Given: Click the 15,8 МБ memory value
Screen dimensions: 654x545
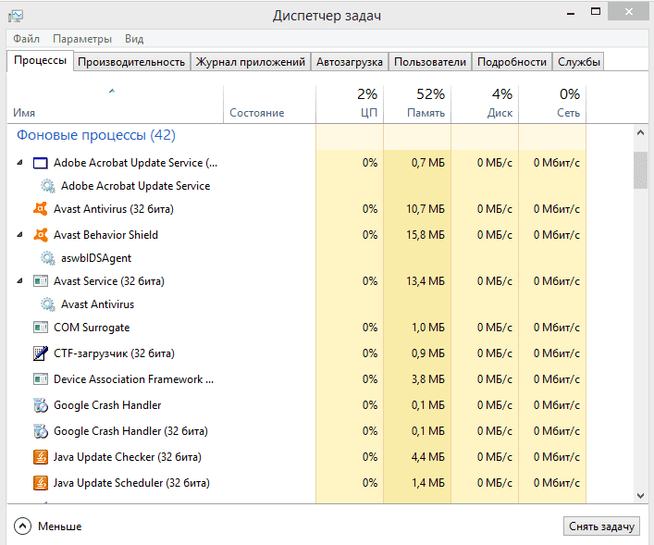Looking at the screenshot, I should point(426,234).
